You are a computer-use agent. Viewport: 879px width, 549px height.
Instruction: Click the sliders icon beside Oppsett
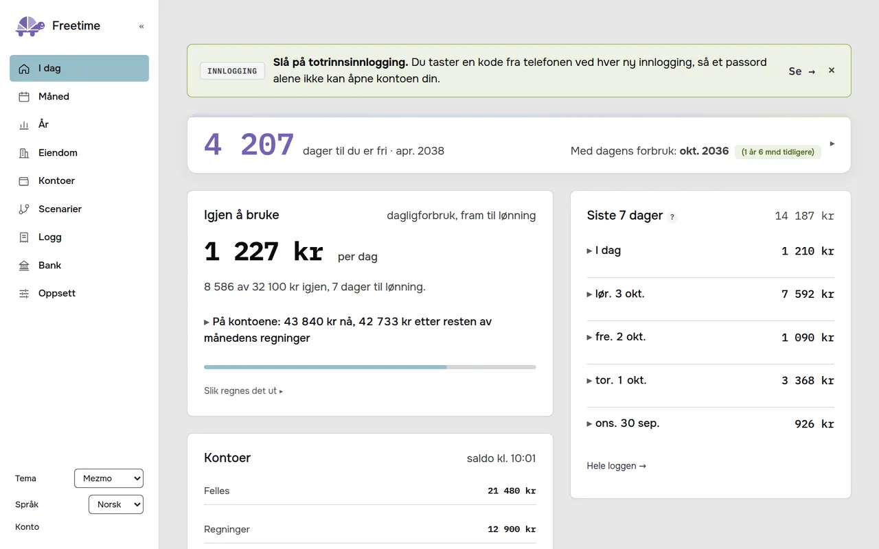click(24, 294)
